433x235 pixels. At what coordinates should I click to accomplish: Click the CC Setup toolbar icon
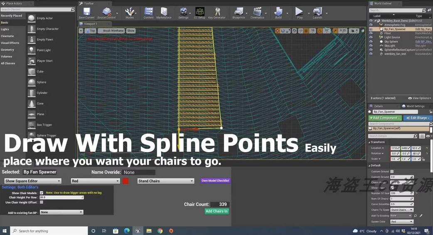(x=199, y=12)
